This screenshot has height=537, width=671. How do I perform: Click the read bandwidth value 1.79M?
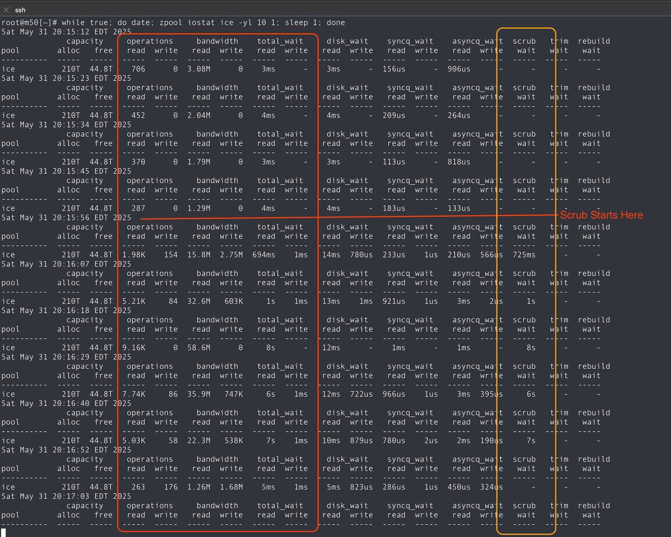tap(199, 162)
